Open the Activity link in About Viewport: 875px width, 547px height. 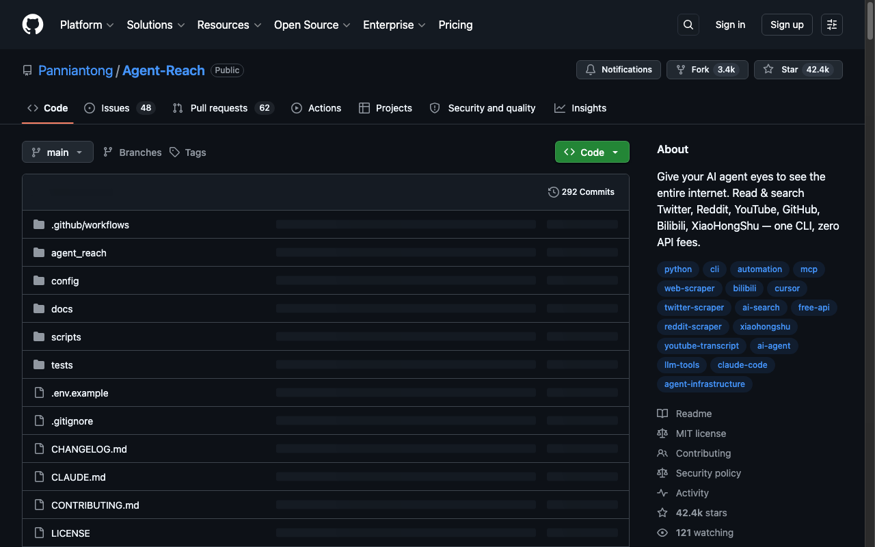click(x=683, y=493)
